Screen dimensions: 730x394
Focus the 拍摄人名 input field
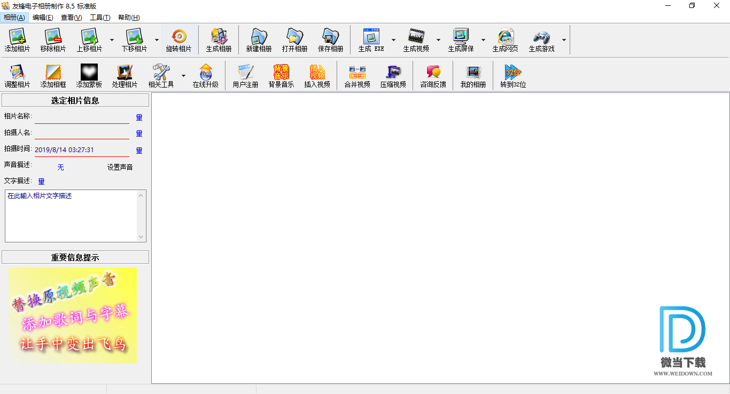(x=82, y=133)
